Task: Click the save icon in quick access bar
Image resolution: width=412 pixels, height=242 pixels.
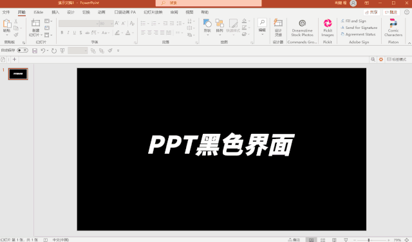Action: [x=35, y=51]
